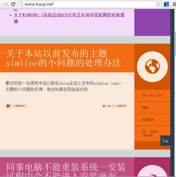176x177 pixels.
Task: Focus the www.tusay.net address bar
Action: [x=89, y=4]
